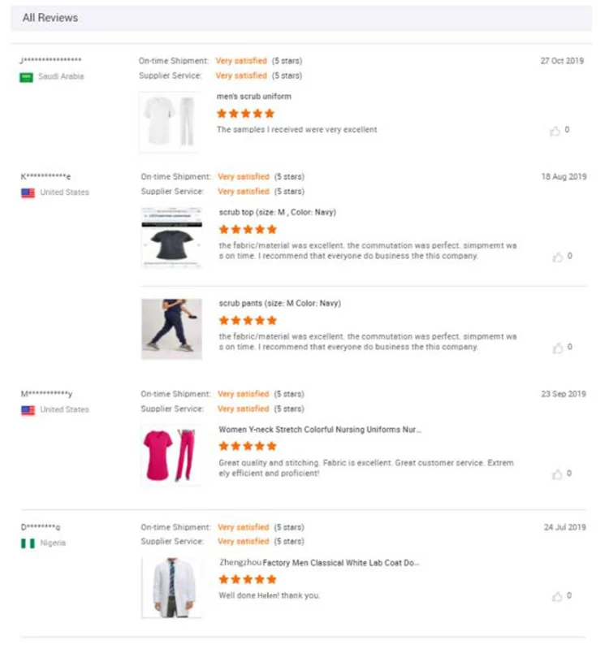This screenshot has height=649, width=609.
Task: Open the men's scrub uniform product link
Action: (x=253, y=97)
